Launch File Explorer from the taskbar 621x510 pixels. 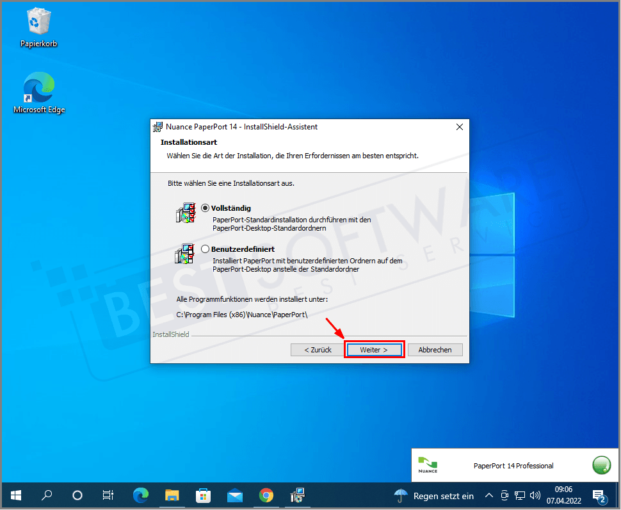click(x=172, y=495)
